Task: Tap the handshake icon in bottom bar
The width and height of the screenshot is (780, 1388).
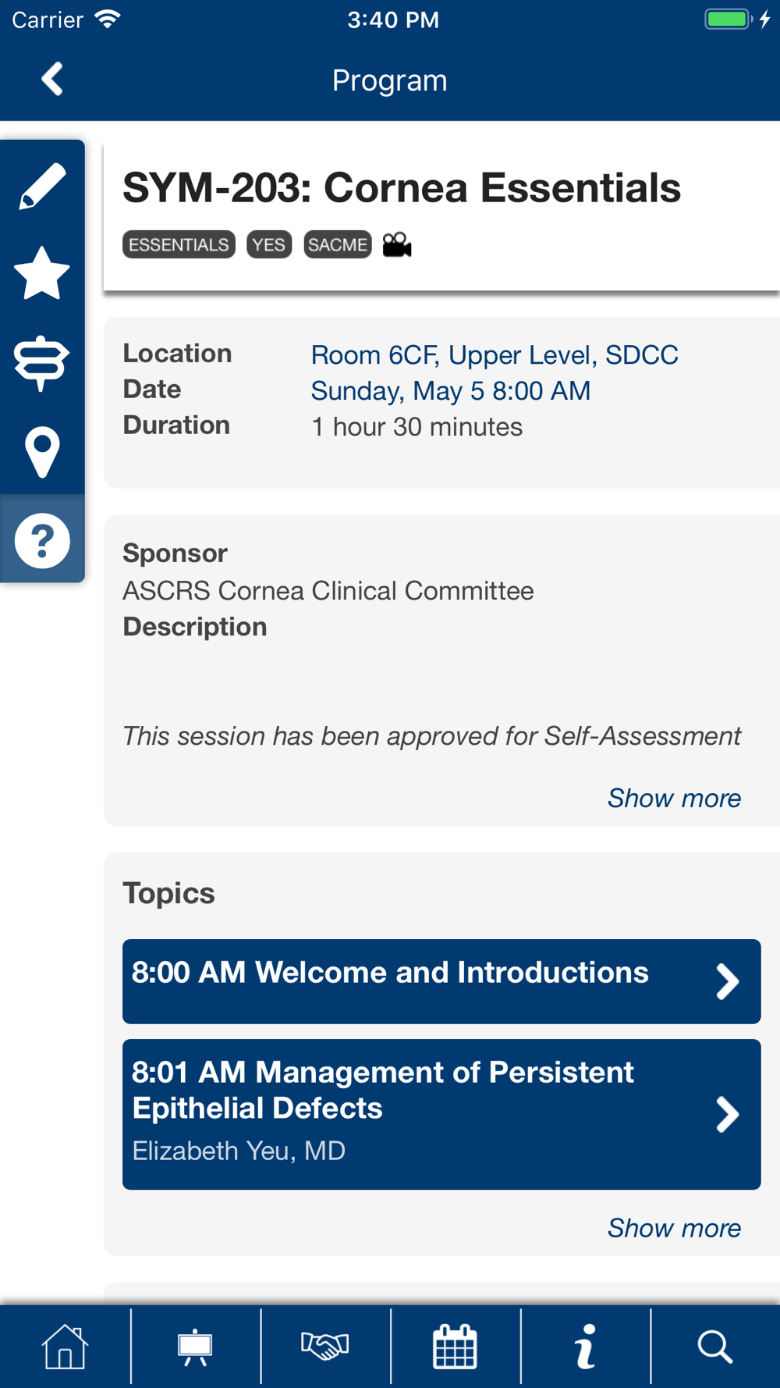Action: click(325, 1347)
